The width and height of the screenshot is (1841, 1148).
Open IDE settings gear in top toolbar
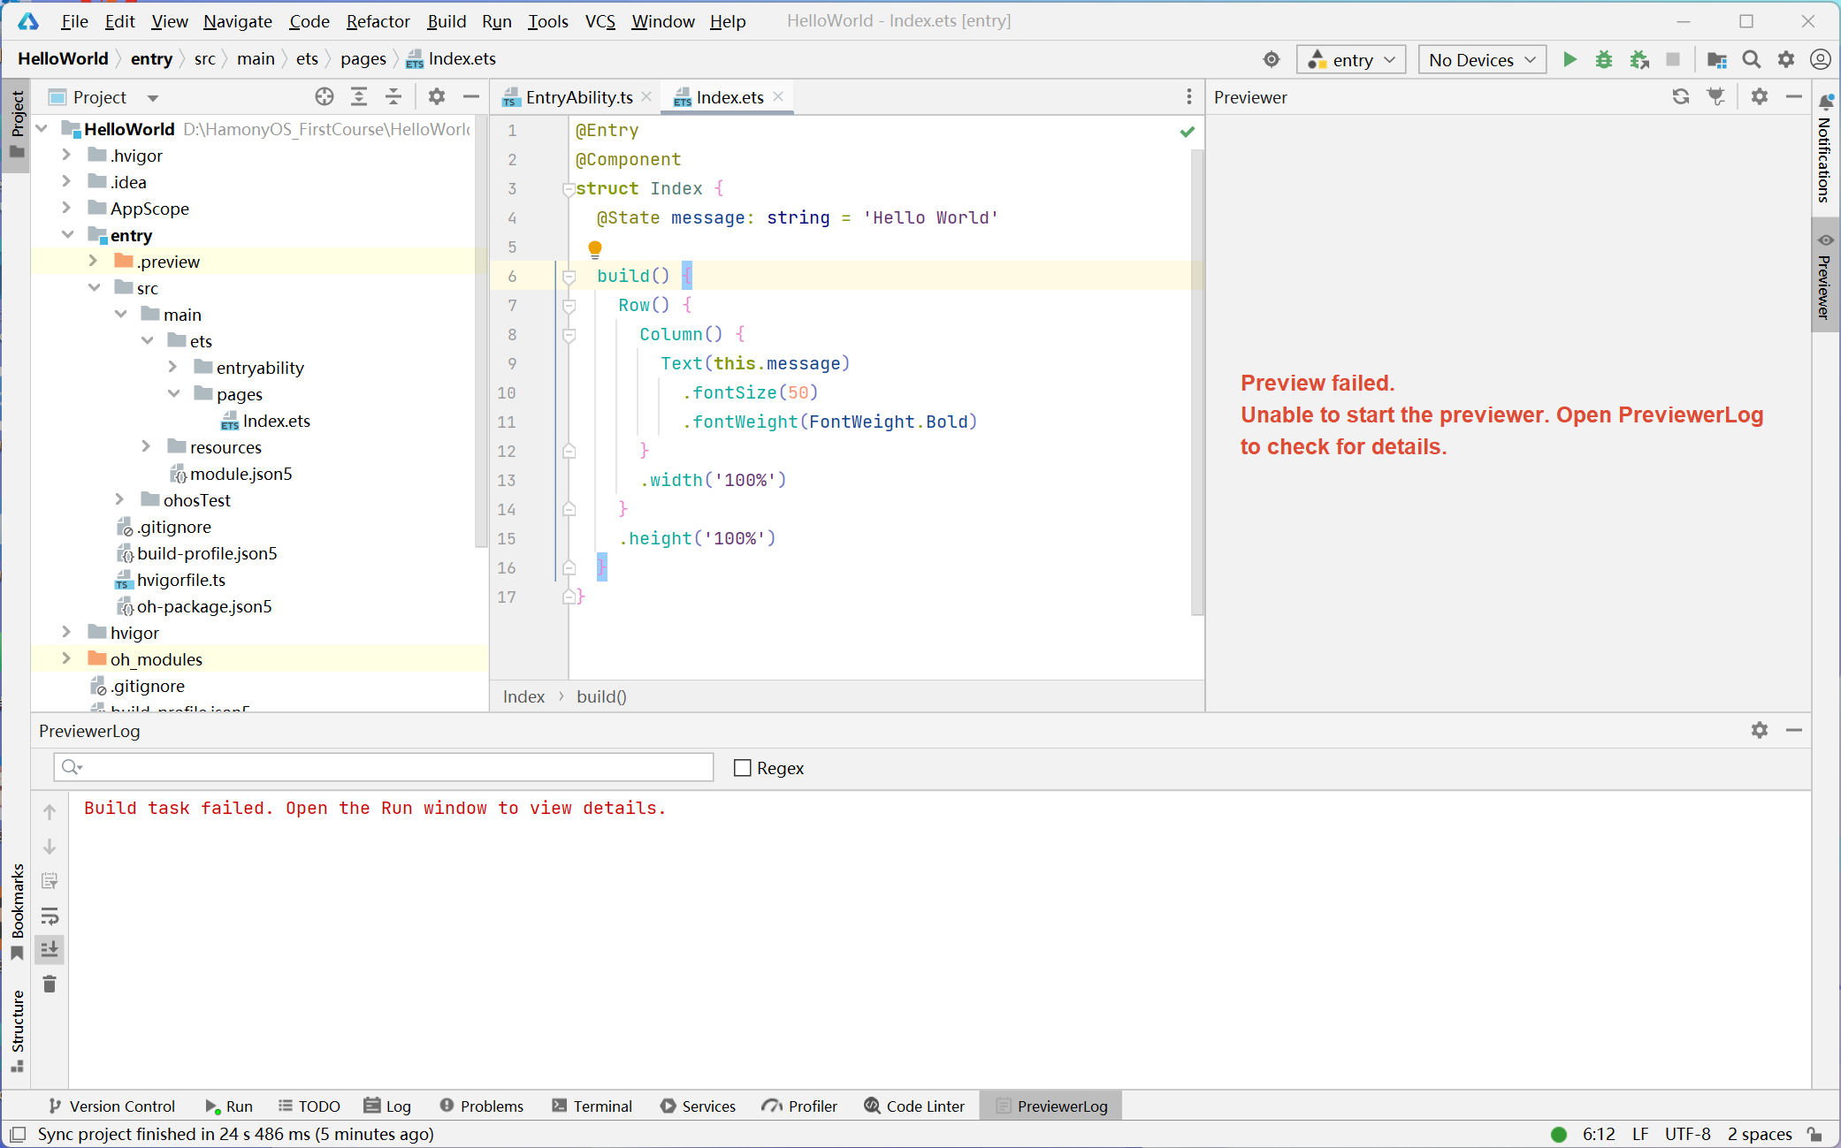coord(1786,59)
